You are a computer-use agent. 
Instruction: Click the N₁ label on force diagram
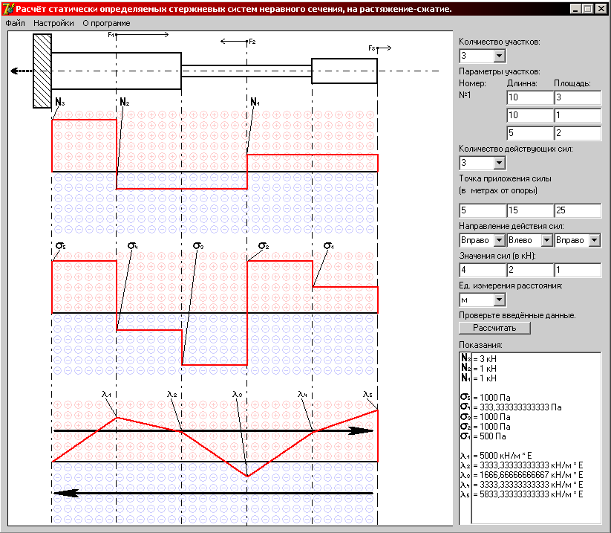coord(255,103)
